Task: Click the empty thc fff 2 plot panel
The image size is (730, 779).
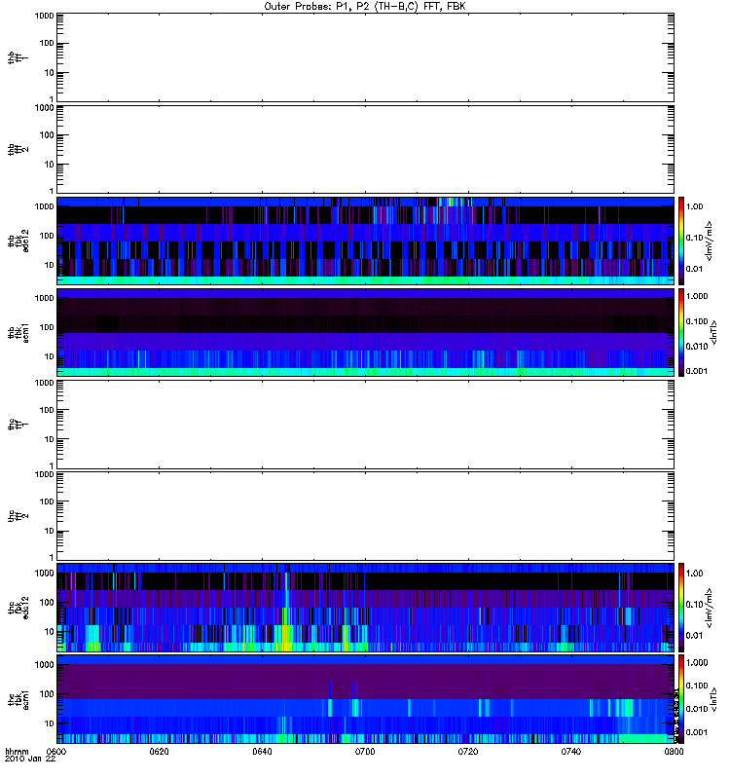Action: [x=365, y=516]
